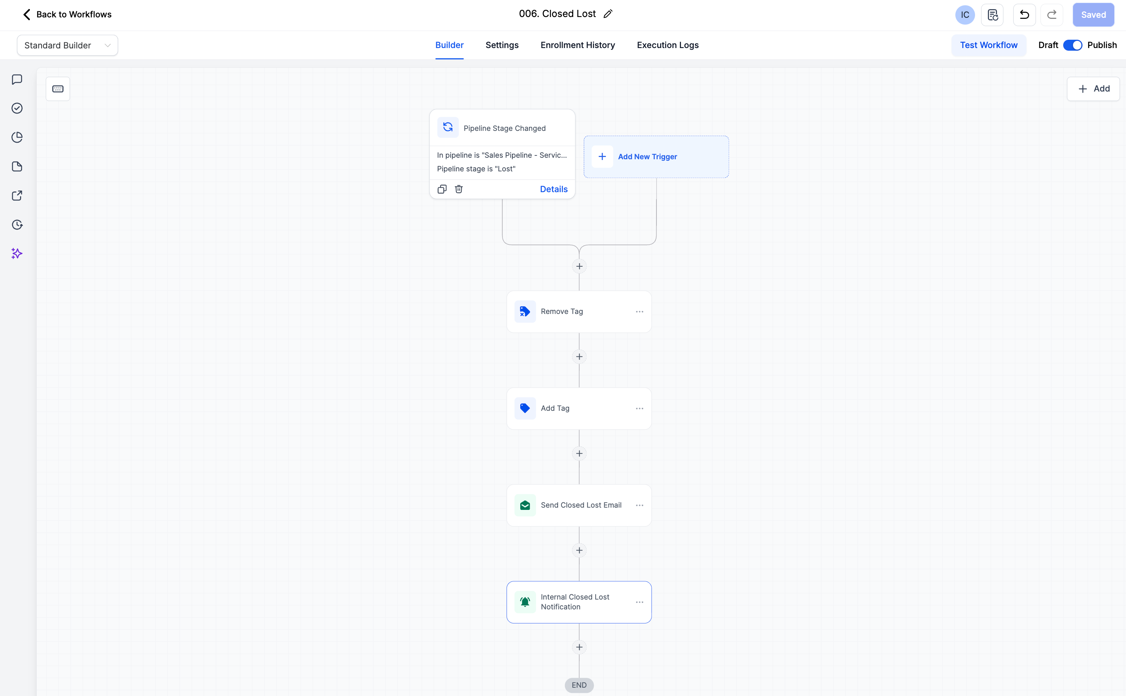
Task: Click Add New Trigger box
Action: [656, 157]
